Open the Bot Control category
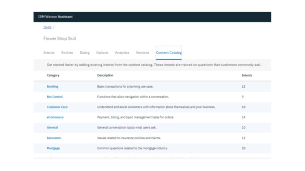305x171 pixels. coord(55,97)
